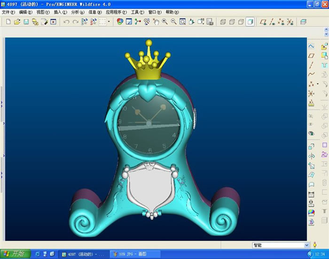Select the Zoom Out magnifier tool
Screen dimensions: 329x259
[173, 22]
